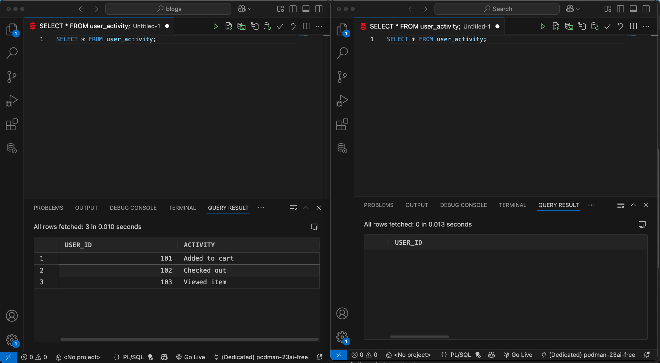Click No project in left window status bar

pos(78,357)
